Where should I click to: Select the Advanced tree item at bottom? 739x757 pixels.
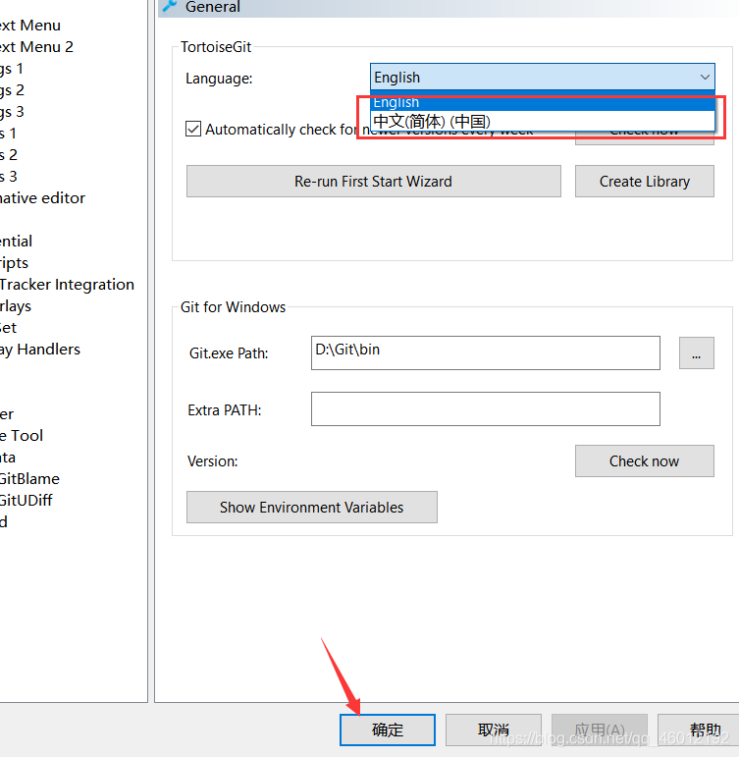point(4,522)
